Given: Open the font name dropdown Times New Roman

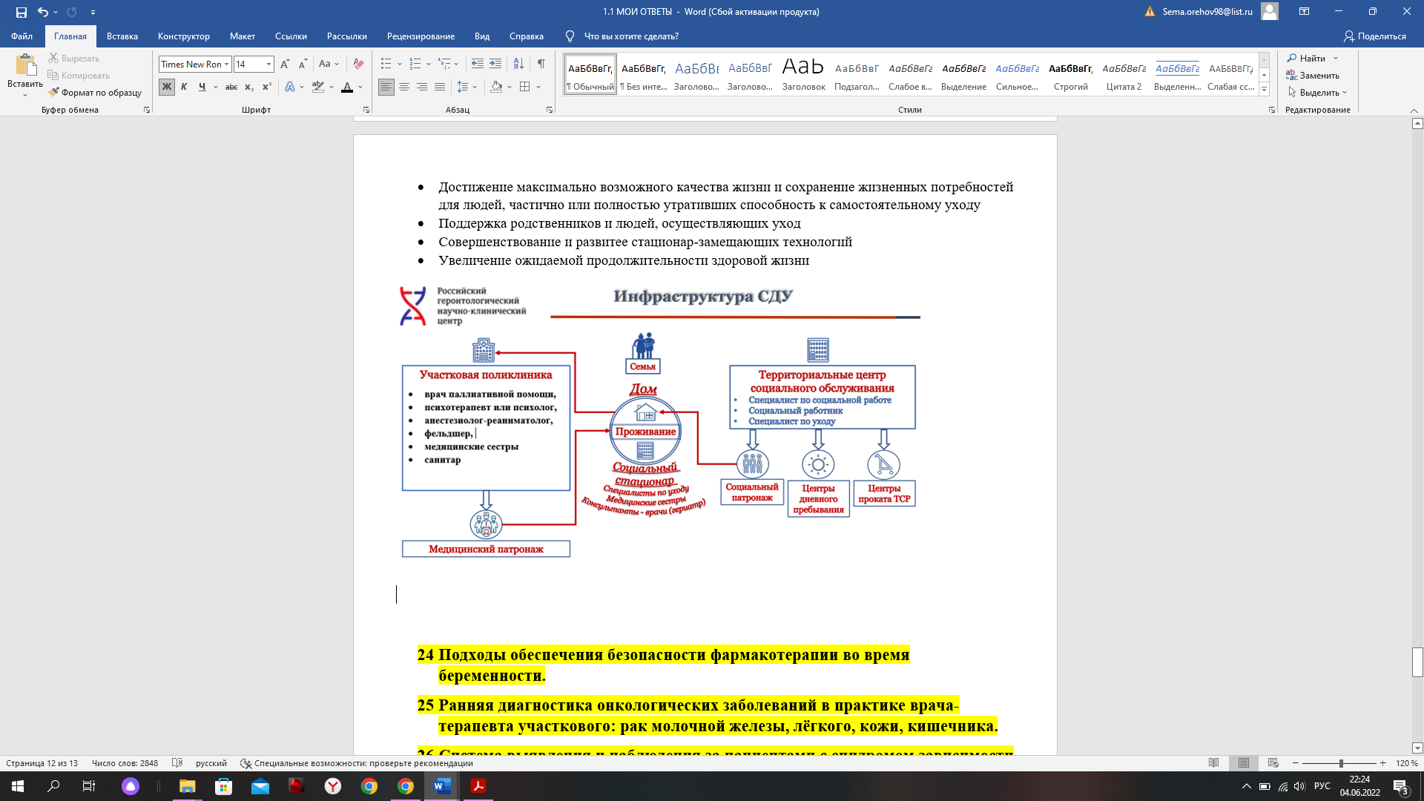Looking at the screenshot, I should coord(226,65).
